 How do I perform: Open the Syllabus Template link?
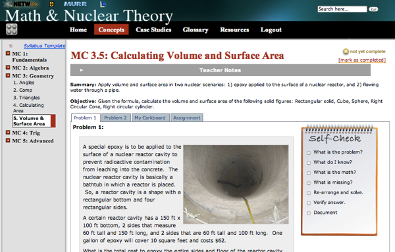[45, 46]
